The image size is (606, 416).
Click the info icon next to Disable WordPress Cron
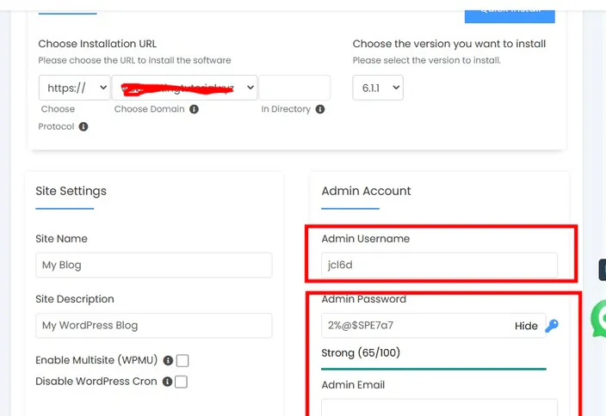167,382
